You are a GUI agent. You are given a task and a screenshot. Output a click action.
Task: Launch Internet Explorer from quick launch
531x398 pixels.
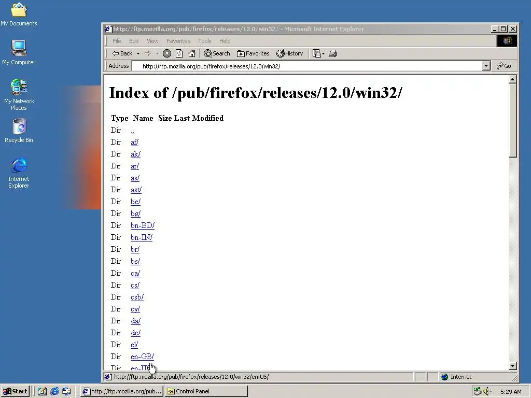[54, 391]
